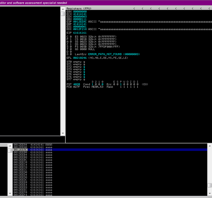Select the ECX register value 41414141
The width and height of the screenshot is (212, 198).
coord(80,14)
